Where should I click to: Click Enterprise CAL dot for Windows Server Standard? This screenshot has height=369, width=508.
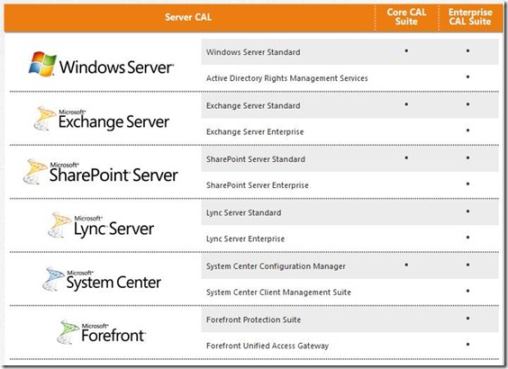467,50
